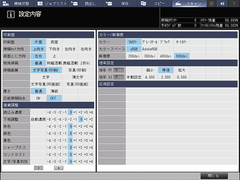Select 0.500 magnification preset
240x180 pixels.
(x=182, y=77)
